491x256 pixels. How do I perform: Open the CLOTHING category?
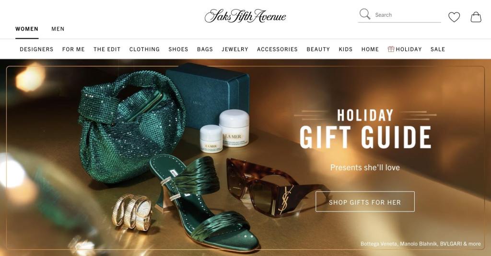coord(145,49)
